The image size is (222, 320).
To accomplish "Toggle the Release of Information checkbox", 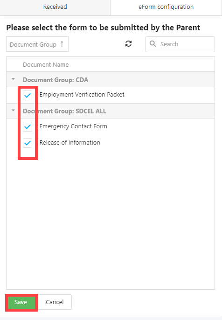I will (28, 143).
